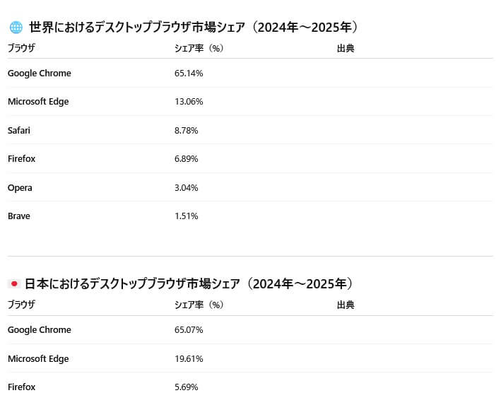Image resolution: width=496 pixels, height=405 pixels.
Task: Select the Brave row name
Action: 19,216
